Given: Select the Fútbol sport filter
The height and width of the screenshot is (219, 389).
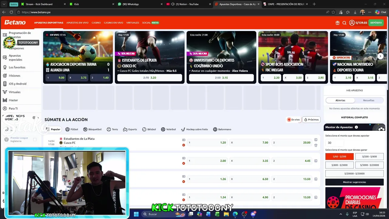Looking at the screenshot, I should pyautogui.click(x=72, y=129).
